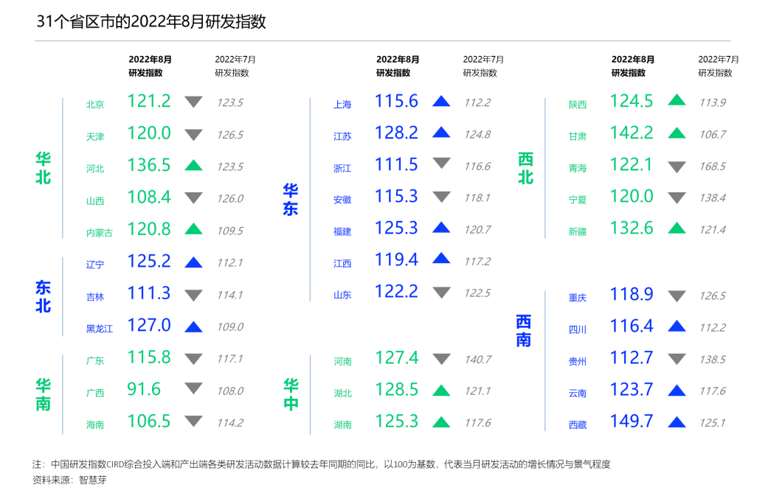Click the 149.7 index value for 西藏
The height and width of the screenshot is (493, 768).
tap(631, 421)
